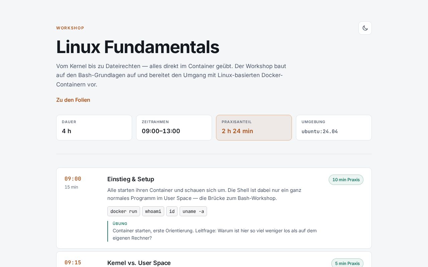Open the 'Zu den Folien' link
428x267 pixels.
pyautogui.click(x=73, y=100)
